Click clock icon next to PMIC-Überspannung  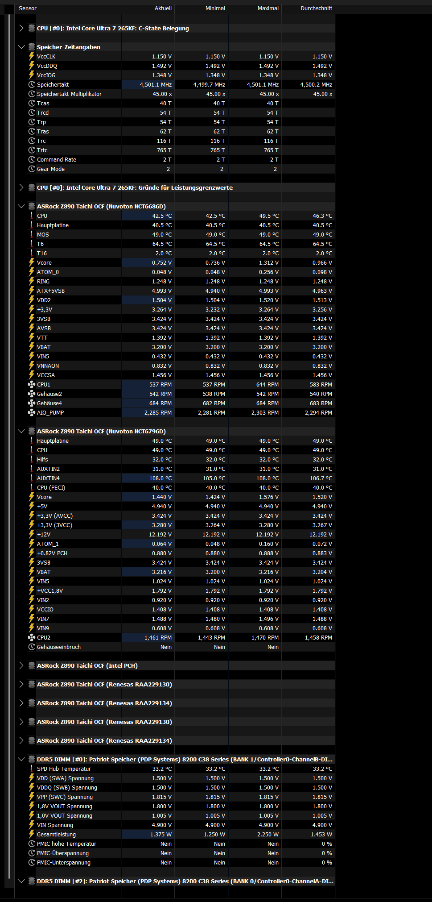coord(32,853)
